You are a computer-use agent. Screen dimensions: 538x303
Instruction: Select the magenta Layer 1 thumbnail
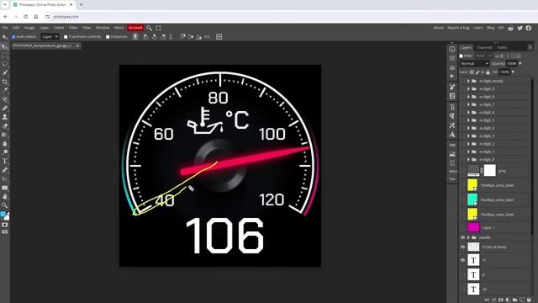pos(473,227)
